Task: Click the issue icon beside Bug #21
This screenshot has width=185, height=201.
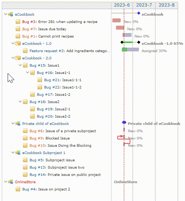Action: coord(40,80)
